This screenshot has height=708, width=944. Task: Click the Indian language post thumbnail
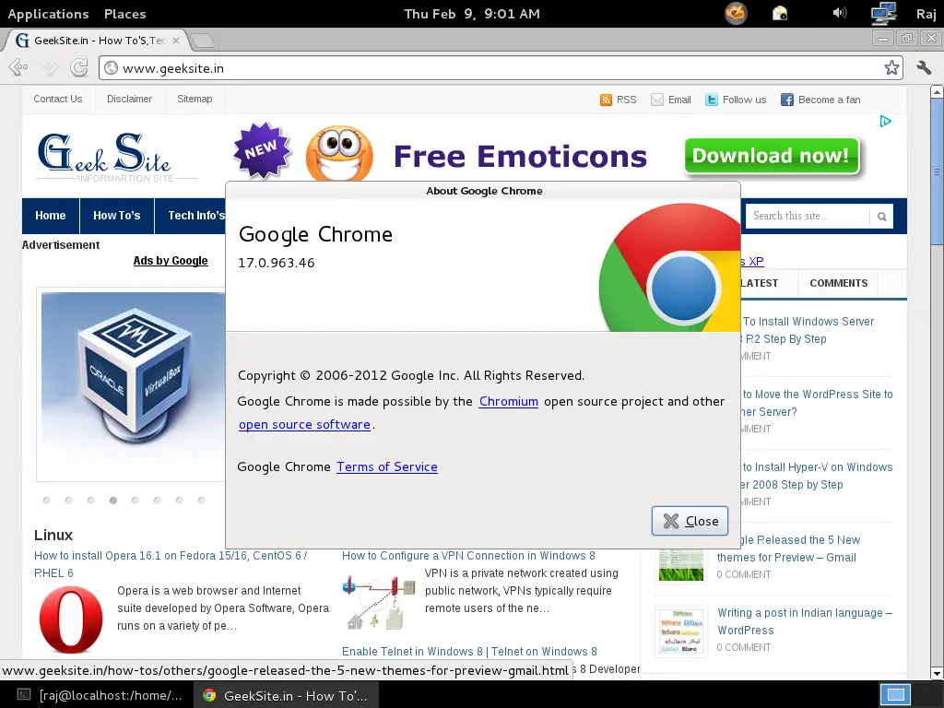pyautogui.click(x=681, y=631)
